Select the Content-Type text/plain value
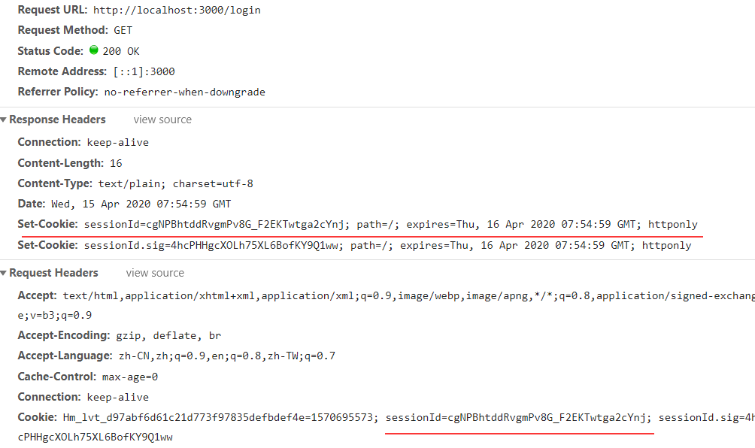The height and width of the screenshot is (448, 755). (x=175, y=184)
